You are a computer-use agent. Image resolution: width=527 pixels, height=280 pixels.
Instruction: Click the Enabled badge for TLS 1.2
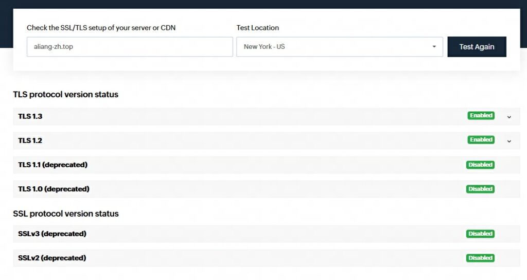pyautogui.click(x=481, y=140)
